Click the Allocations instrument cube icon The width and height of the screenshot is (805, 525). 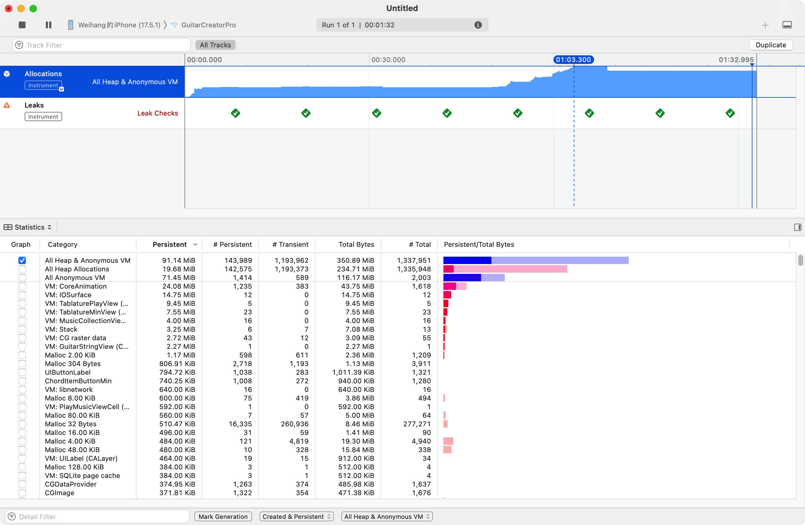(7, 74)
